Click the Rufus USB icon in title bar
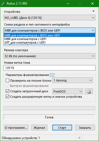This screenshot has height=141, width=99. click(3, 4)
